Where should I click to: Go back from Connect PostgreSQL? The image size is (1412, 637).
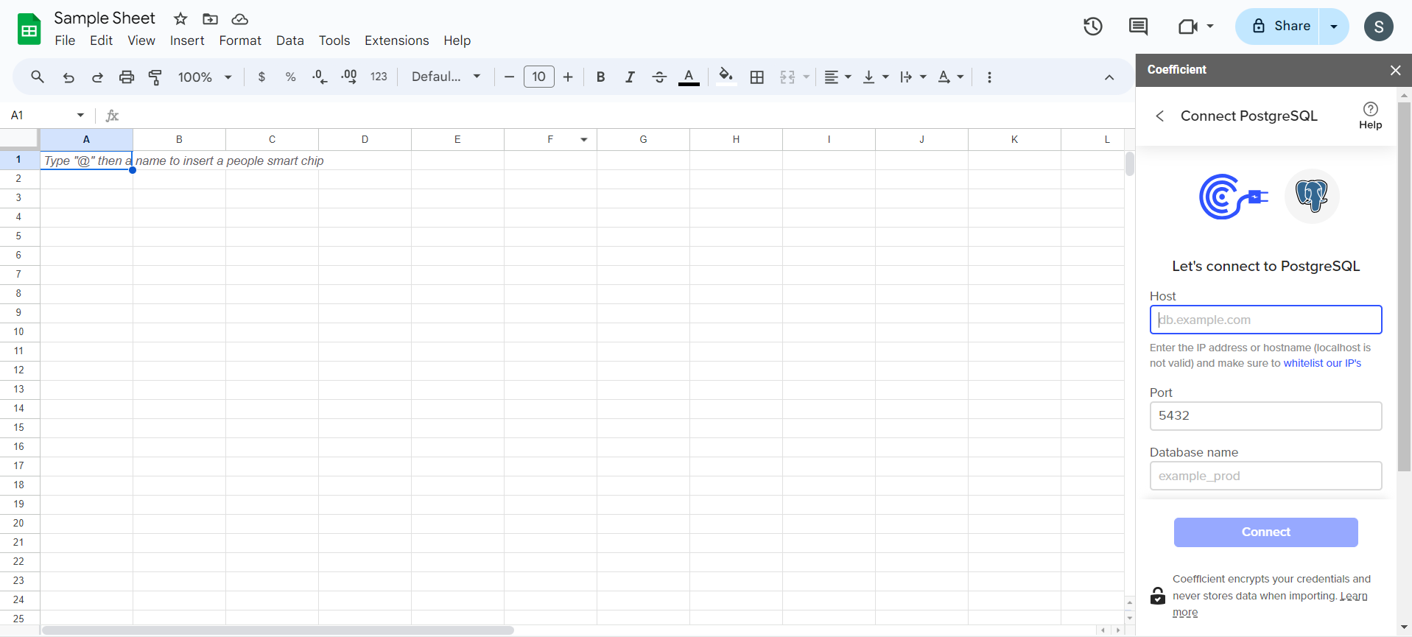click(x=1159, y=116)
